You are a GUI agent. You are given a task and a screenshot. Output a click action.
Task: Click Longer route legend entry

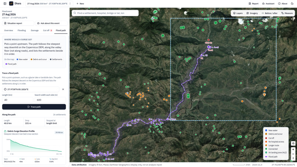coord(272,145)
